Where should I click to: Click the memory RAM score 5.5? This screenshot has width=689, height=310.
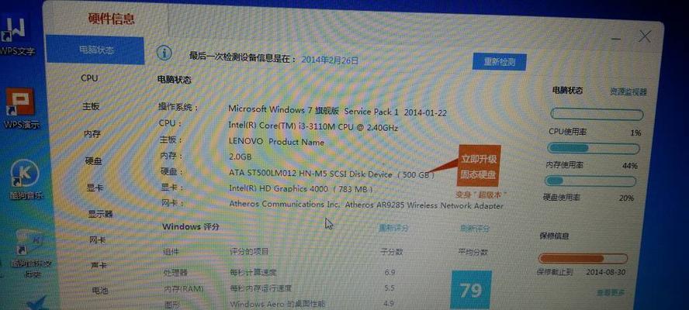[389, 288]
